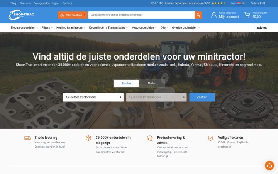
Task: Click the Dutch flag language icon
Action: coord(239,3)
